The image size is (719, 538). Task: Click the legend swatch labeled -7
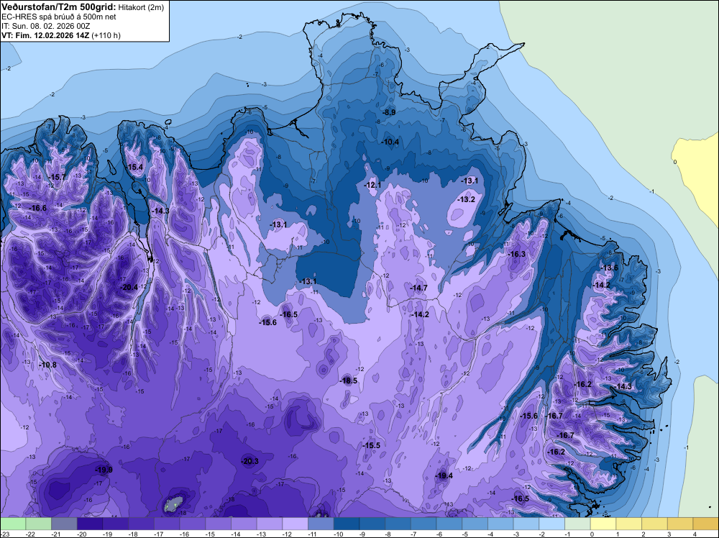423,524
